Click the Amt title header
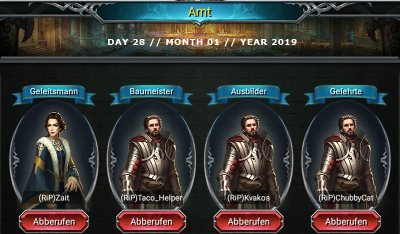This screenshot has width=400, height=234. (200, 12)
